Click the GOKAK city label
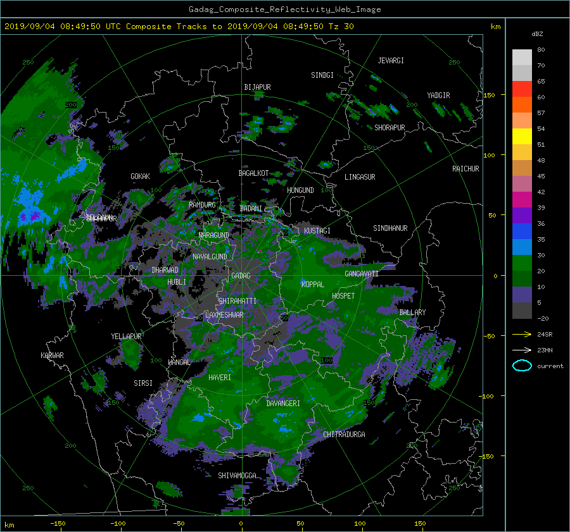The height and width of the screenshot is (532, 570). [x=141, y=176]
